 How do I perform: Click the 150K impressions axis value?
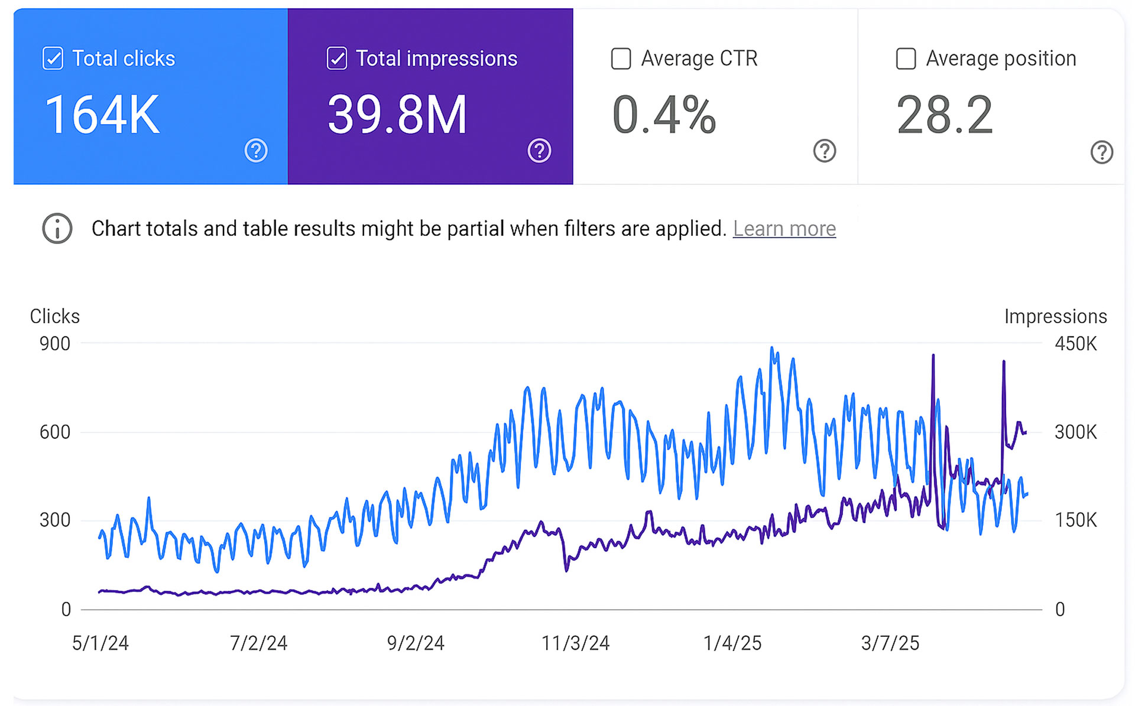[1076, 520]
